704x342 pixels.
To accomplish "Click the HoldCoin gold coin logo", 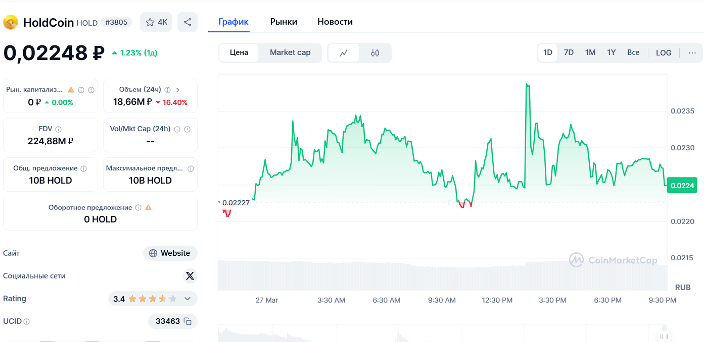I will point(11,22).
